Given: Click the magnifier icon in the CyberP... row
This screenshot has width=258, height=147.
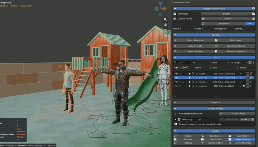Looking at the screenshot, I should click(x=193, y=73).
